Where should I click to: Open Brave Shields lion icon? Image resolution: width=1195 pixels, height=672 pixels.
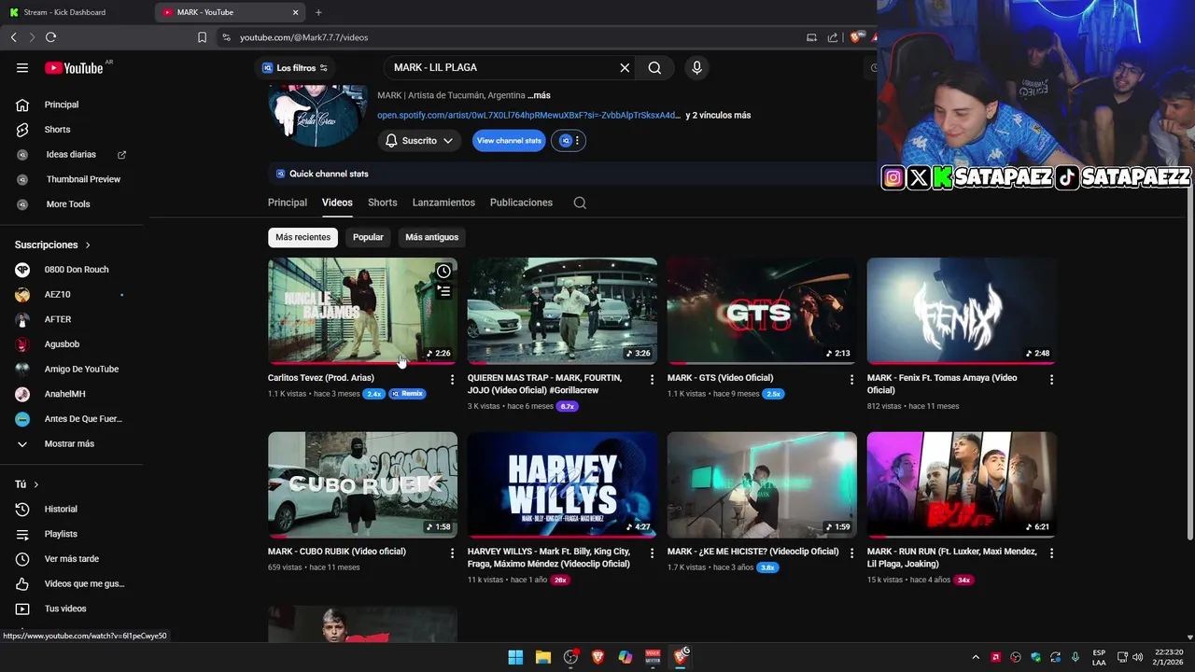click(x=855, y=37)
